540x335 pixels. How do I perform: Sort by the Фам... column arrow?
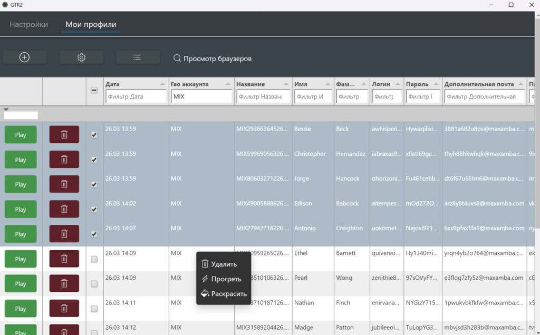pyautogui.click(x=364, y=84)
